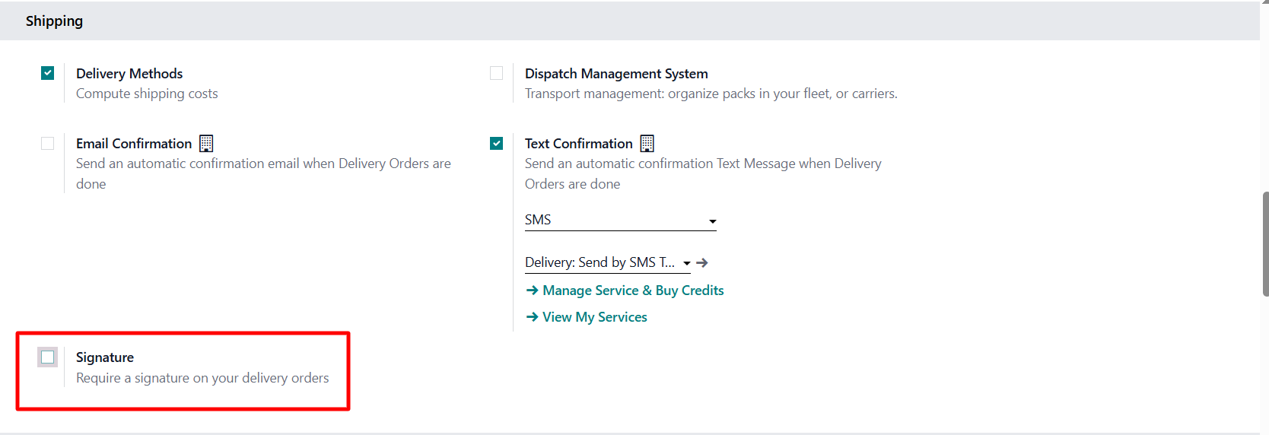Click the Email Confirmation label text
This screenshot has height=435, width=1269.
pyautogui.click(x=134, y=144)
